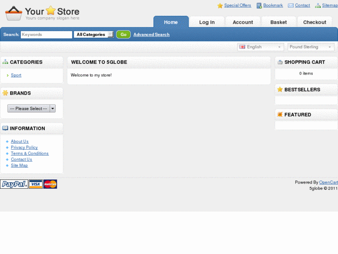Open the Privacy Policy link
The width and height of the screenshot is (338, 254).
point(24,147)
